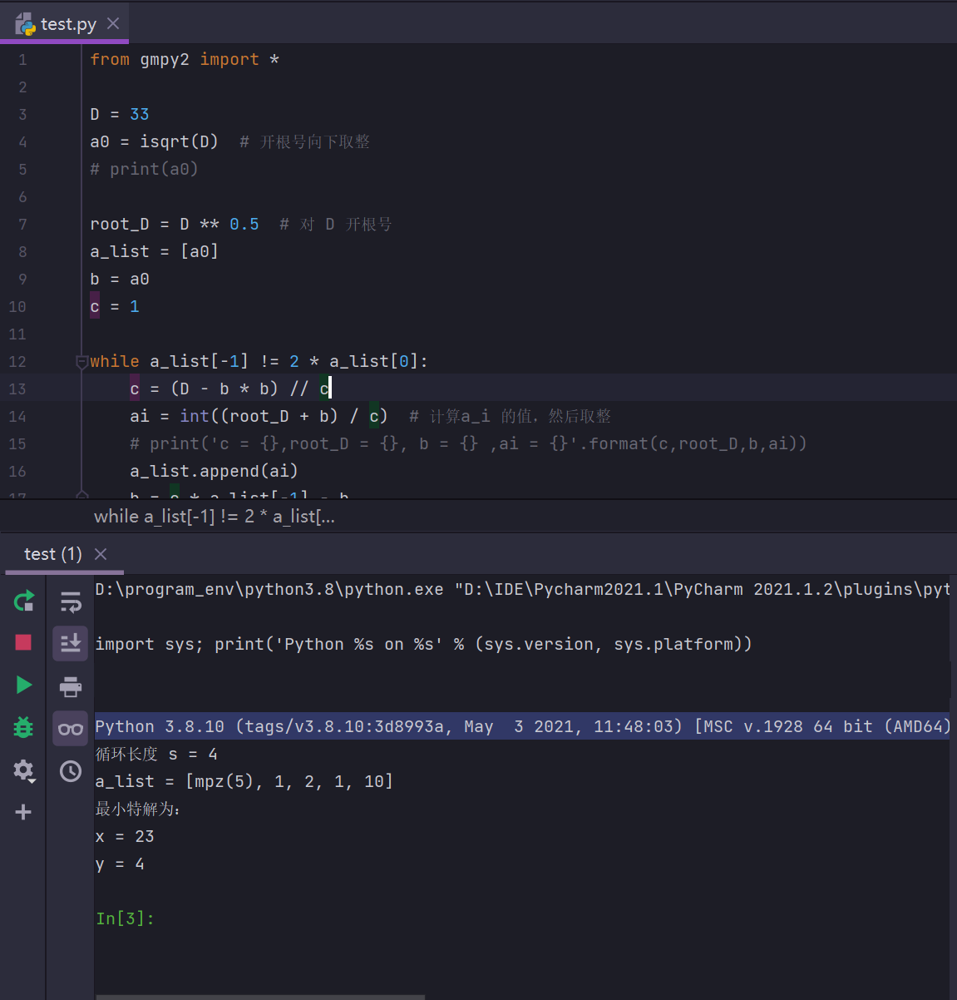
Task: Click line number 13 in gutter
Action: click(x=17, y=389)
